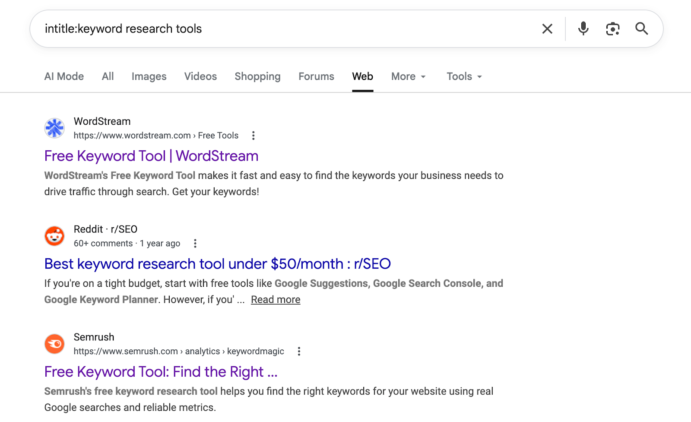Expand the Tools dropdown menu
Viewport: 691px width, 422px height.
point(464,76)
